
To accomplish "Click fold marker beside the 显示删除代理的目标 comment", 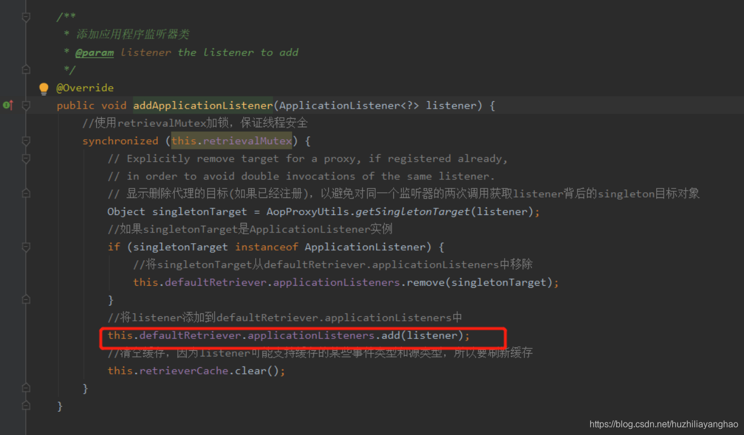I will coord(25,193).
